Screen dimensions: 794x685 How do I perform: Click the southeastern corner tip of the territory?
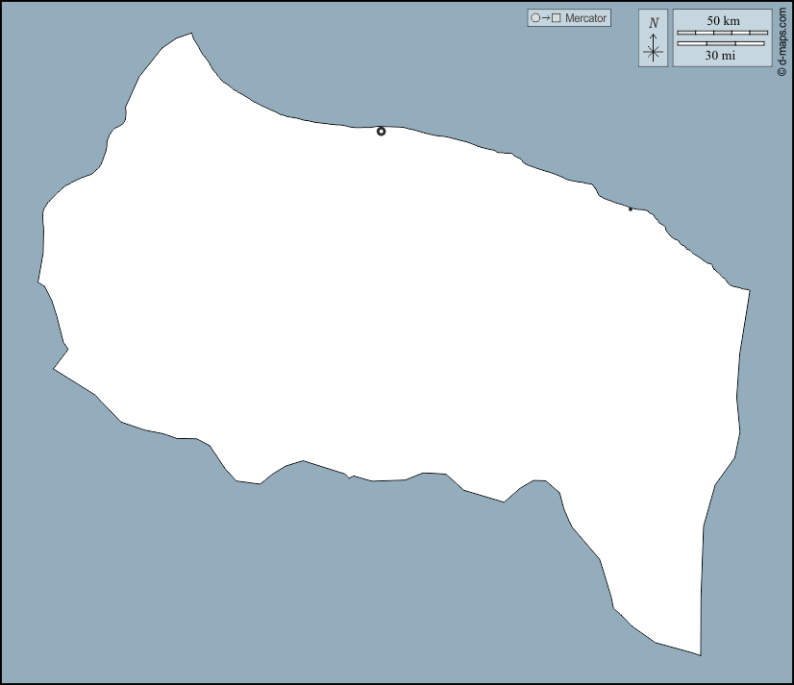pos(699,654)
